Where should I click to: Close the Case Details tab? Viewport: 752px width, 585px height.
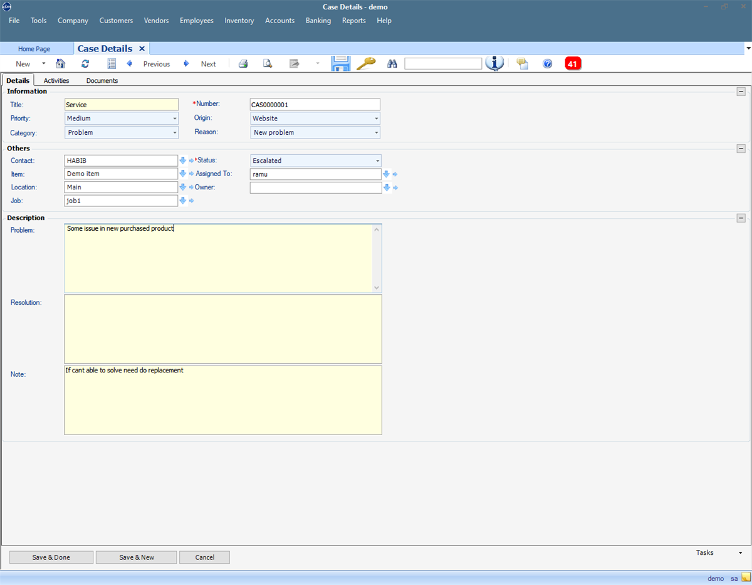pyautogui.click(x=142, y=48)
